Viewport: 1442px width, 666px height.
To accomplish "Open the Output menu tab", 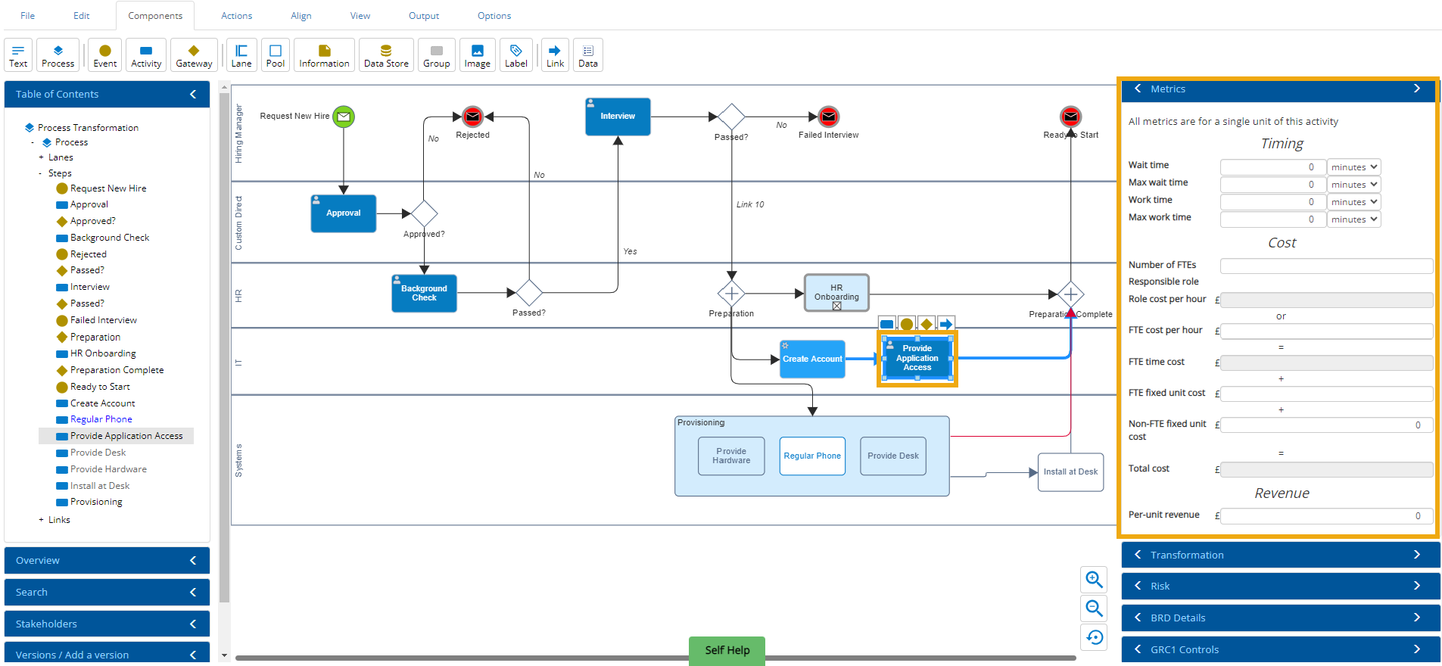I will click(423, 16).
